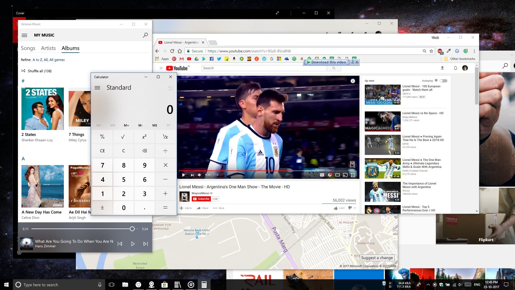
Task: Open Calculator history
Action: click(x=170, y=88)
